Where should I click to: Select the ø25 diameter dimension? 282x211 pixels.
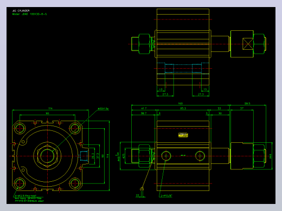(x=124, y=156)
